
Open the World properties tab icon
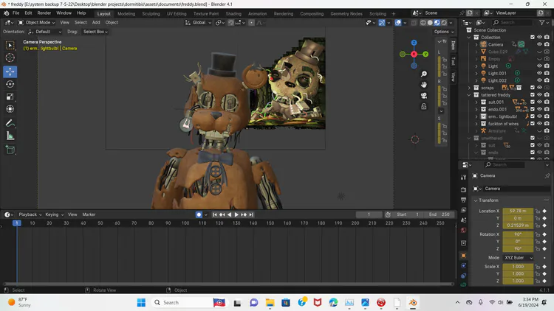[464, 230]
